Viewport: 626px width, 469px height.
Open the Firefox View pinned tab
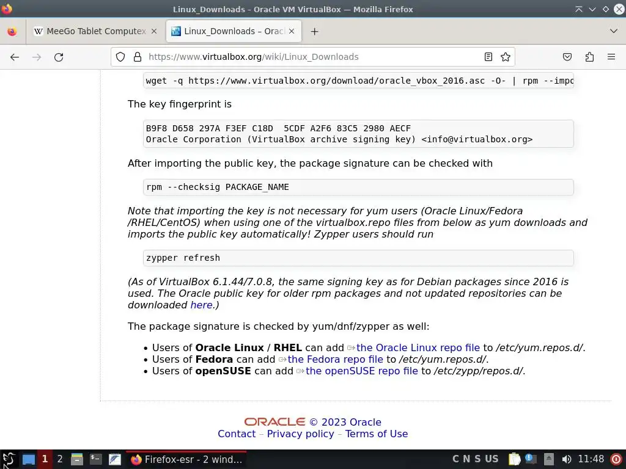point(12,31)
